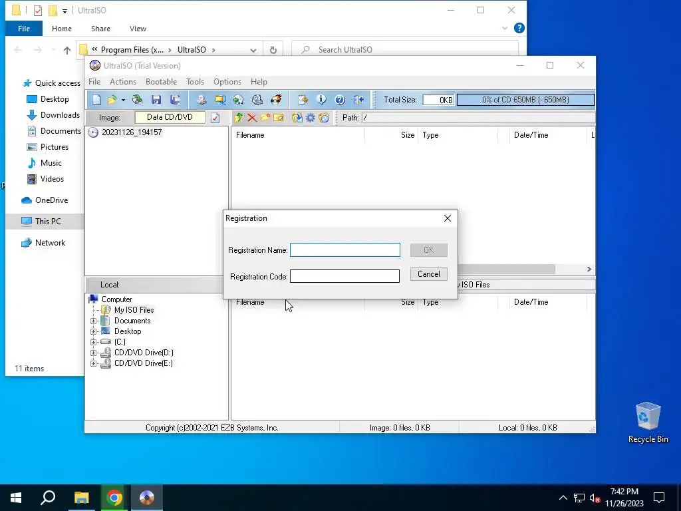Open the Home tab in File Explorer

[x=62, y=29]
